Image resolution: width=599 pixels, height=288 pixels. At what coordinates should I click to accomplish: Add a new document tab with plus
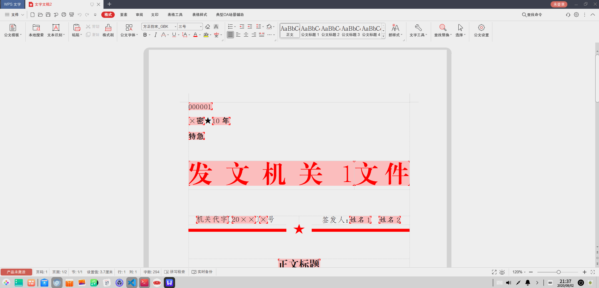pyautogui.click(x=109, y=4)
